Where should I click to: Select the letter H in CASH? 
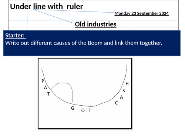click(x=127, y=84)
